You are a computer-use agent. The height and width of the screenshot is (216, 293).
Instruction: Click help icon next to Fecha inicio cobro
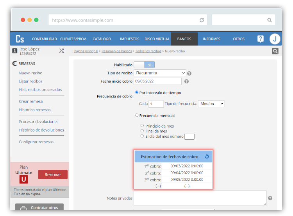coord(186,81)
